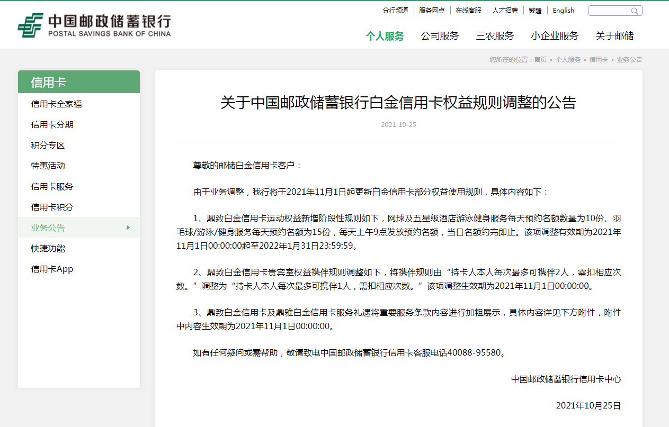Select the 三农服务 navigation tab
669x427 pixels.
pos(495,36)
